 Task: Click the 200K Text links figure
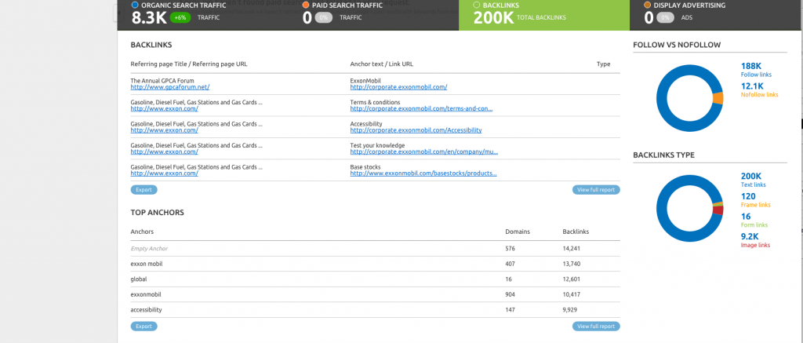[x=751, y=176]
